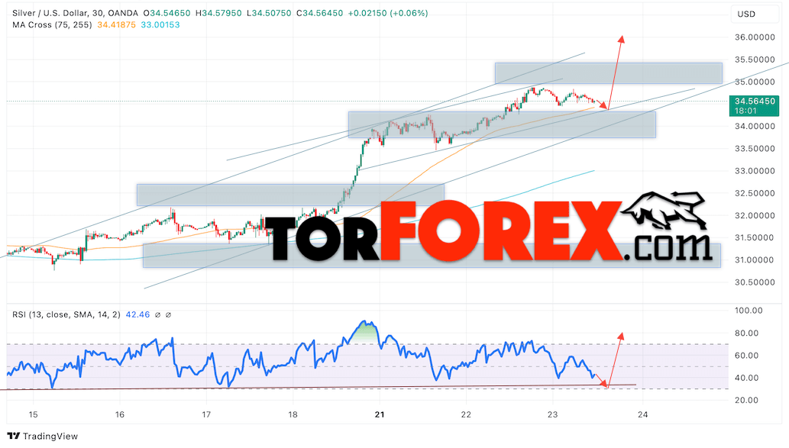Click date 15 on the time axis
The height and width of the screenshot is (448, 789).
33,415
